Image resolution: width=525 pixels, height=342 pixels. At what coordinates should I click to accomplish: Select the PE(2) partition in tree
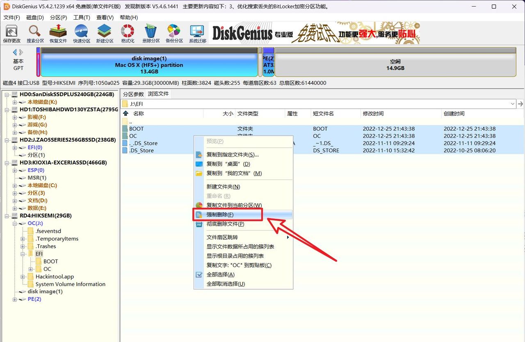tap(34, 299)
